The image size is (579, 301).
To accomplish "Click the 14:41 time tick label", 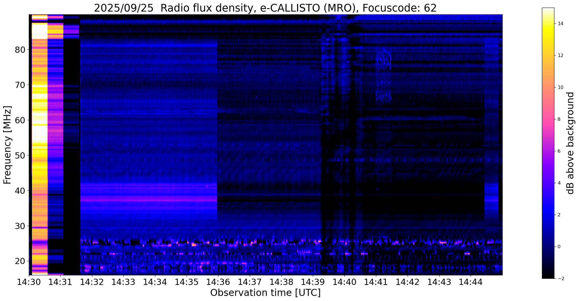I will pos(376,282).
